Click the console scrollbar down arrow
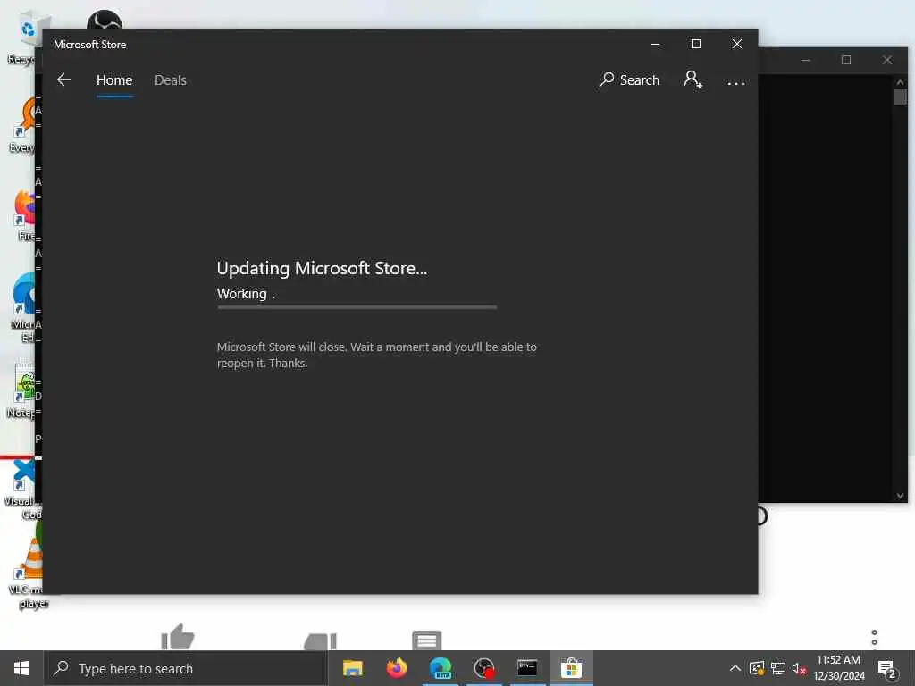 [900, 496]
